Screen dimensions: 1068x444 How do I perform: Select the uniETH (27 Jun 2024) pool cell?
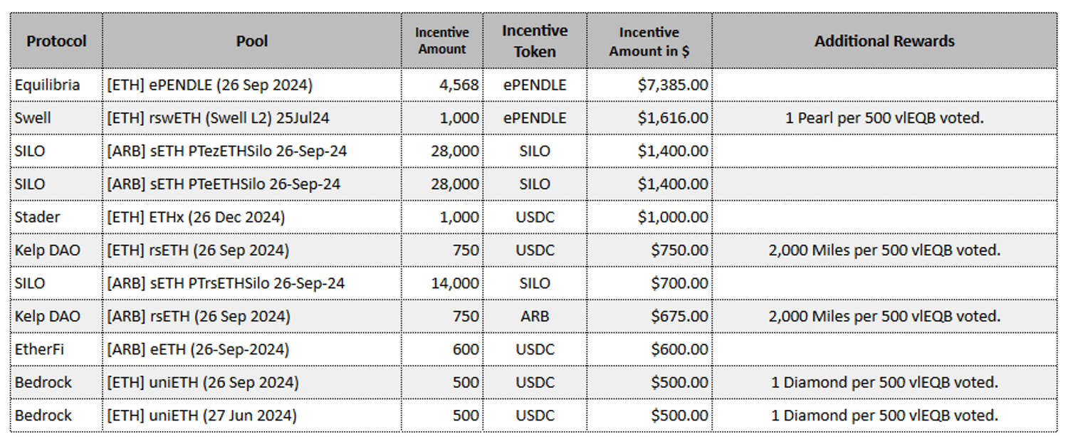pos(202,416)
